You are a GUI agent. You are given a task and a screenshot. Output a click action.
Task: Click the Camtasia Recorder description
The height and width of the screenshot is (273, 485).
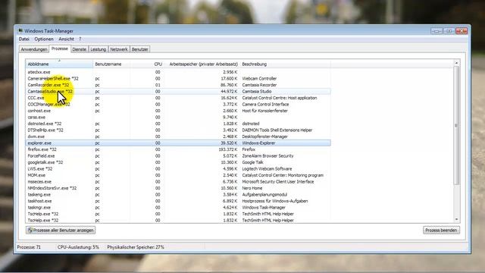(x=259, y=85)
